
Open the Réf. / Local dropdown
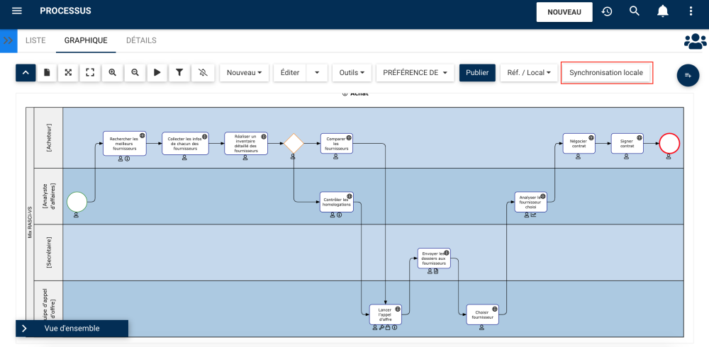click(x=528, y=72)
